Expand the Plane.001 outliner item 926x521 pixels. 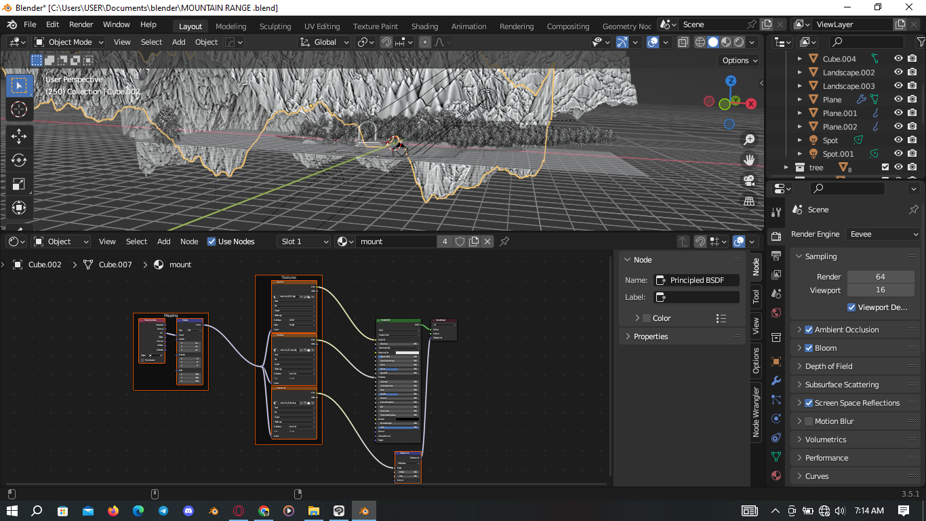(799, 113)
